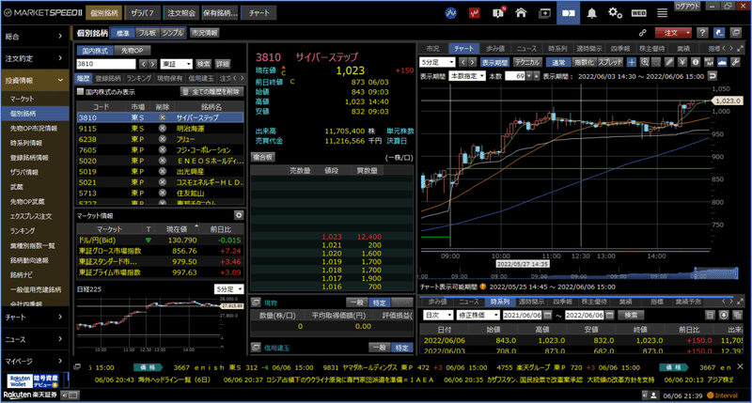Click the yen symbol icon on chart toolbar
Screen dimensions: 752x403
682,62
